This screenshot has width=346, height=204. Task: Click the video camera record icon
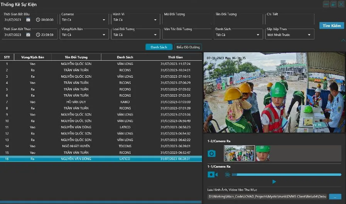[x=213, y=175]
